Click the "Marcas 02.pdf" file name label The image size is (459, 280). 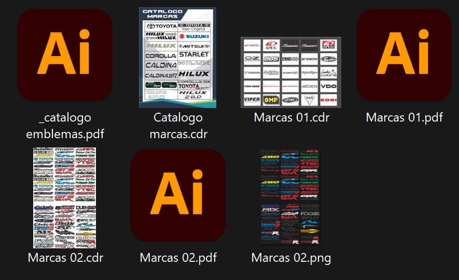click(178, 258)
